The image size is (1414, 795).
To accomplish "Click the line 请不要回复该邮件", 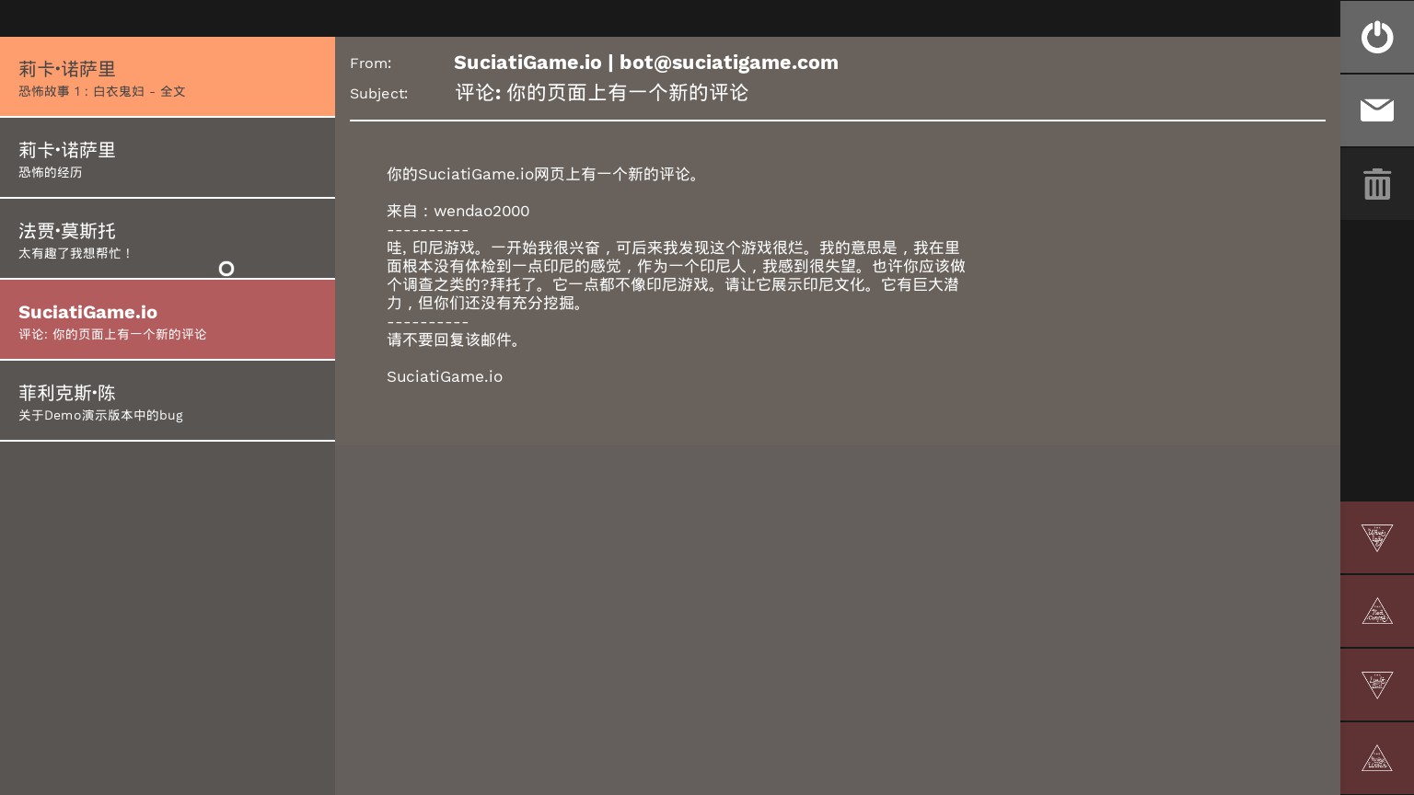I will click(456, 340).
